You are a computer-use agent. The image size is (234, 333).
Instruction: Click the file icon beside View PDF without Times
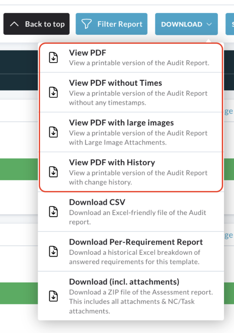pyautogui.click(x=53, y=92)
